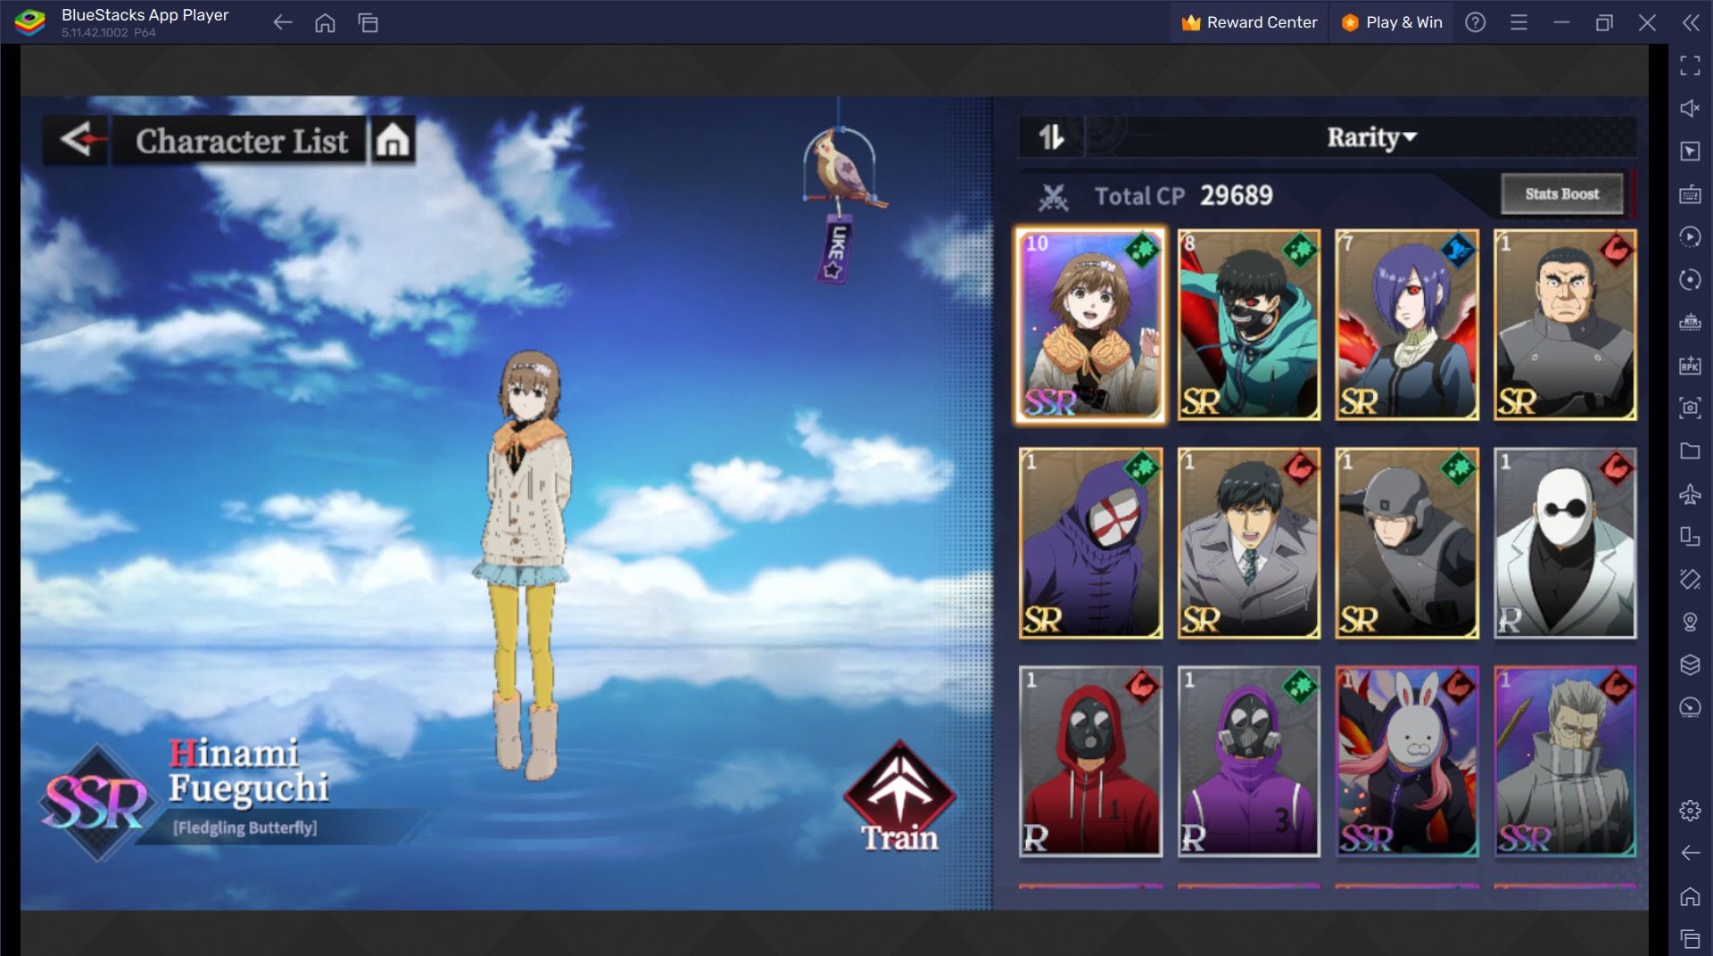1713x956 pixels.
Task: Click the Install APK icon in sidebar
Action: click(1690, 365)
